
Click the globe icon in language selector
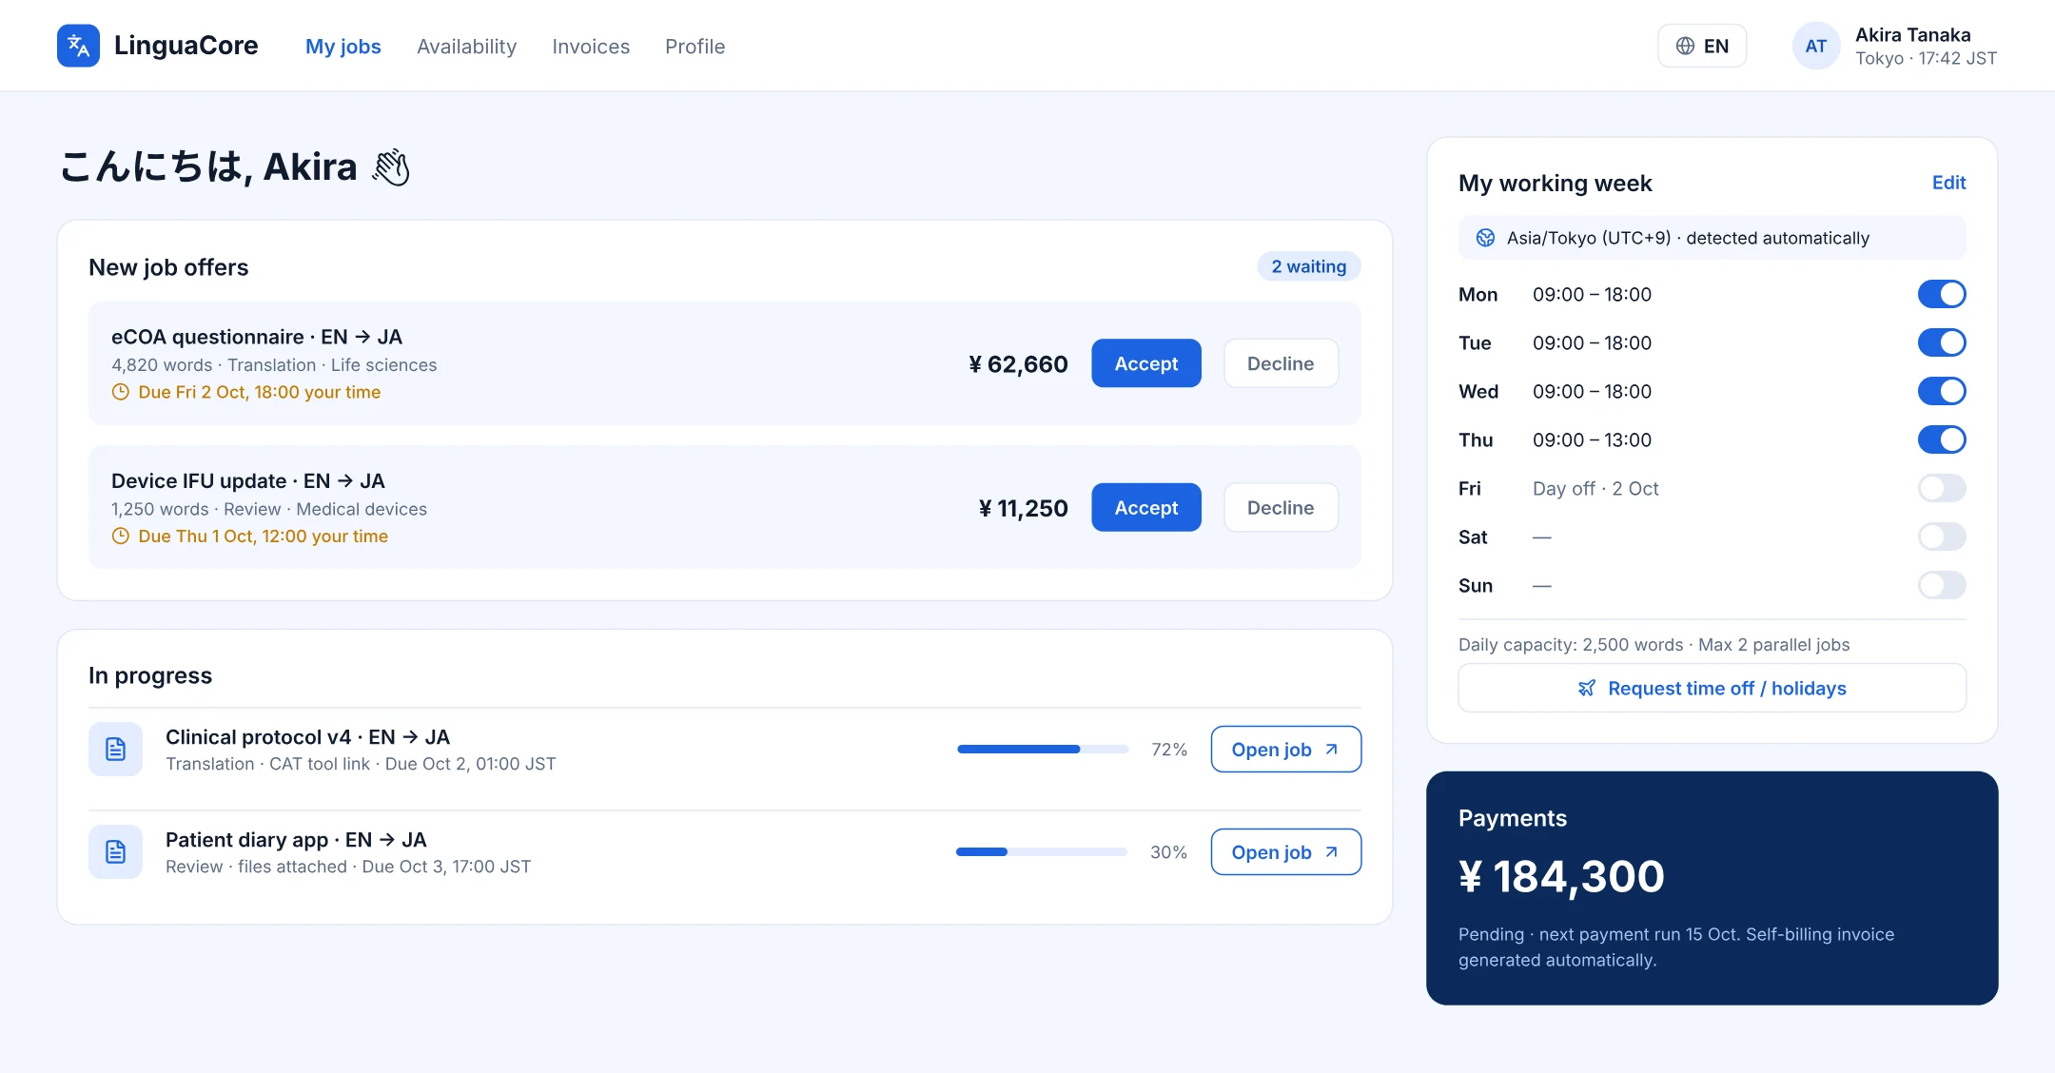(x=1685, y=46)
